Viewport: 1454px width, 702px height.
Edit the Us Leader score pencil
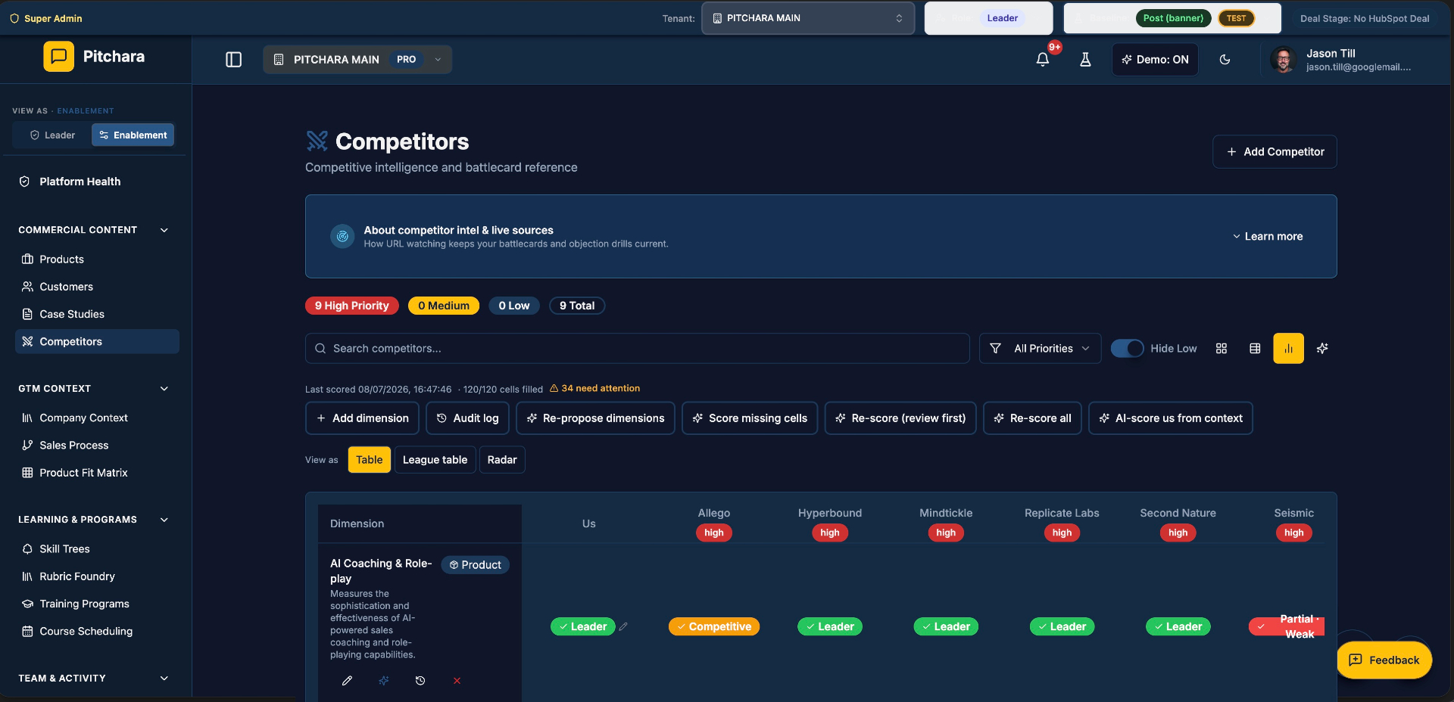point(623,626)
